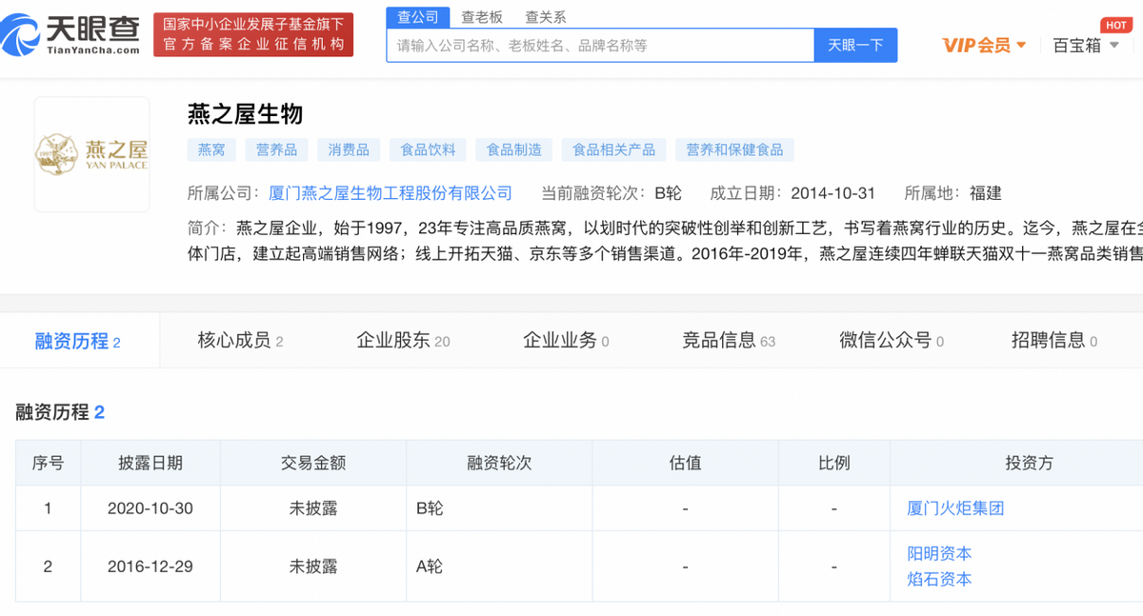This screenshot has width=1143, height=616.
Task: Select the 燕窝 category tag
Action: [211, 149]
